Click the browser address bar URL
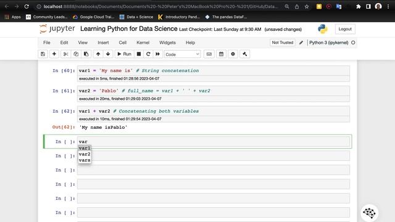 160,7
